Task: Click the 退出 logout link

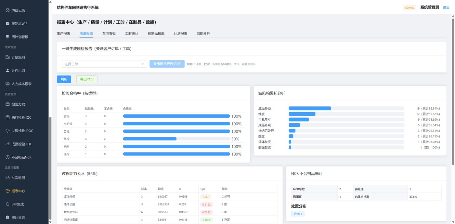Action: [446, 7]
